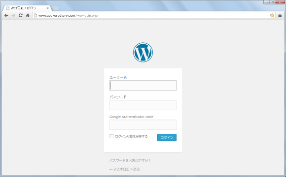This screenshot has width=286, height=177.
Task: Click the パスワード input field
Action: (143, 105)
